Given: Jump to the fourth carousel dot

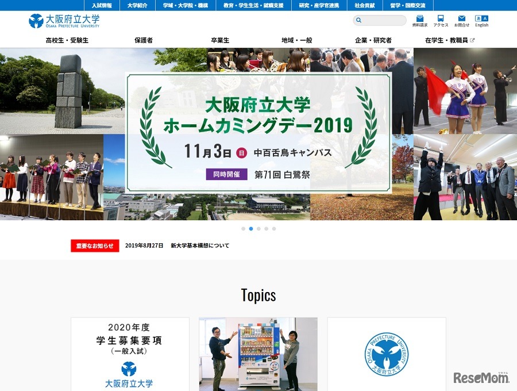Looking at the screenshot, I should [x=267, y=229].
